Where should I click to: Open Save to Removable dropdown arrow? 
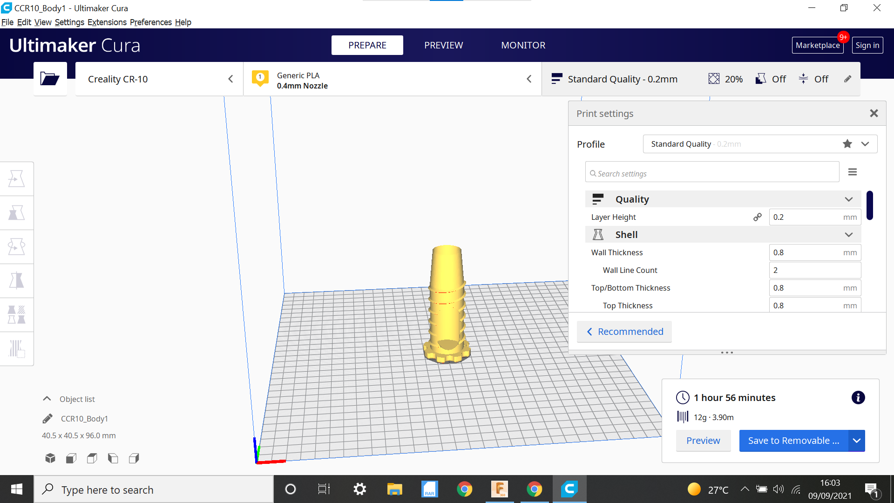point(857,441)
